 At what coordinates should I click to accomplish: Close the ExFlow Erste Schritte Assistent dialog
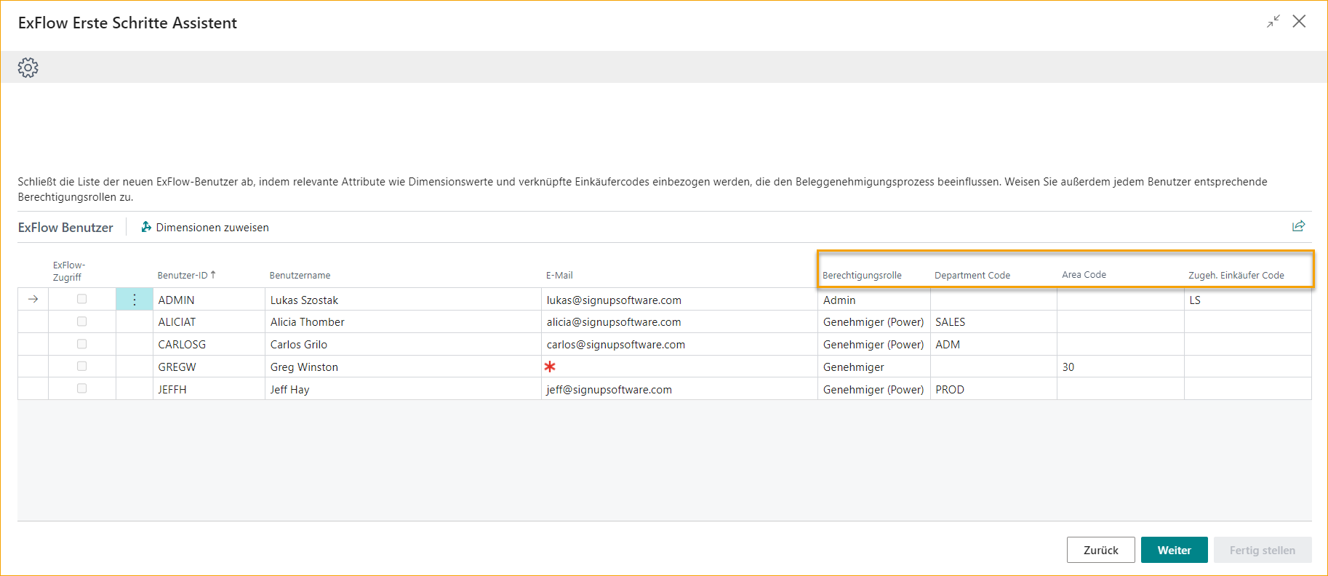(x=1299, y=22)
